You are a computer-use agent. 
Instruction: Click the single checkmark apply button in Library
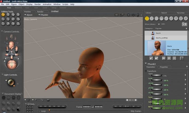(x=151, y=58)
